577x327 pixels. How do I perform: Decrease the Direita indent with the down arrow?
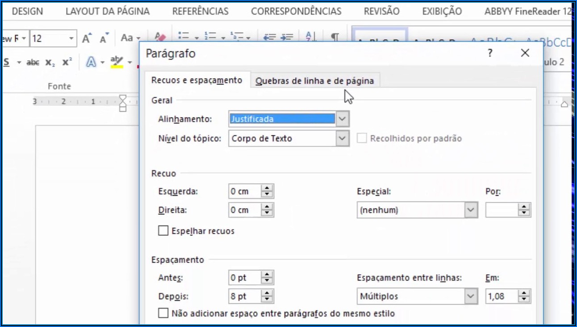click(267, 214)
